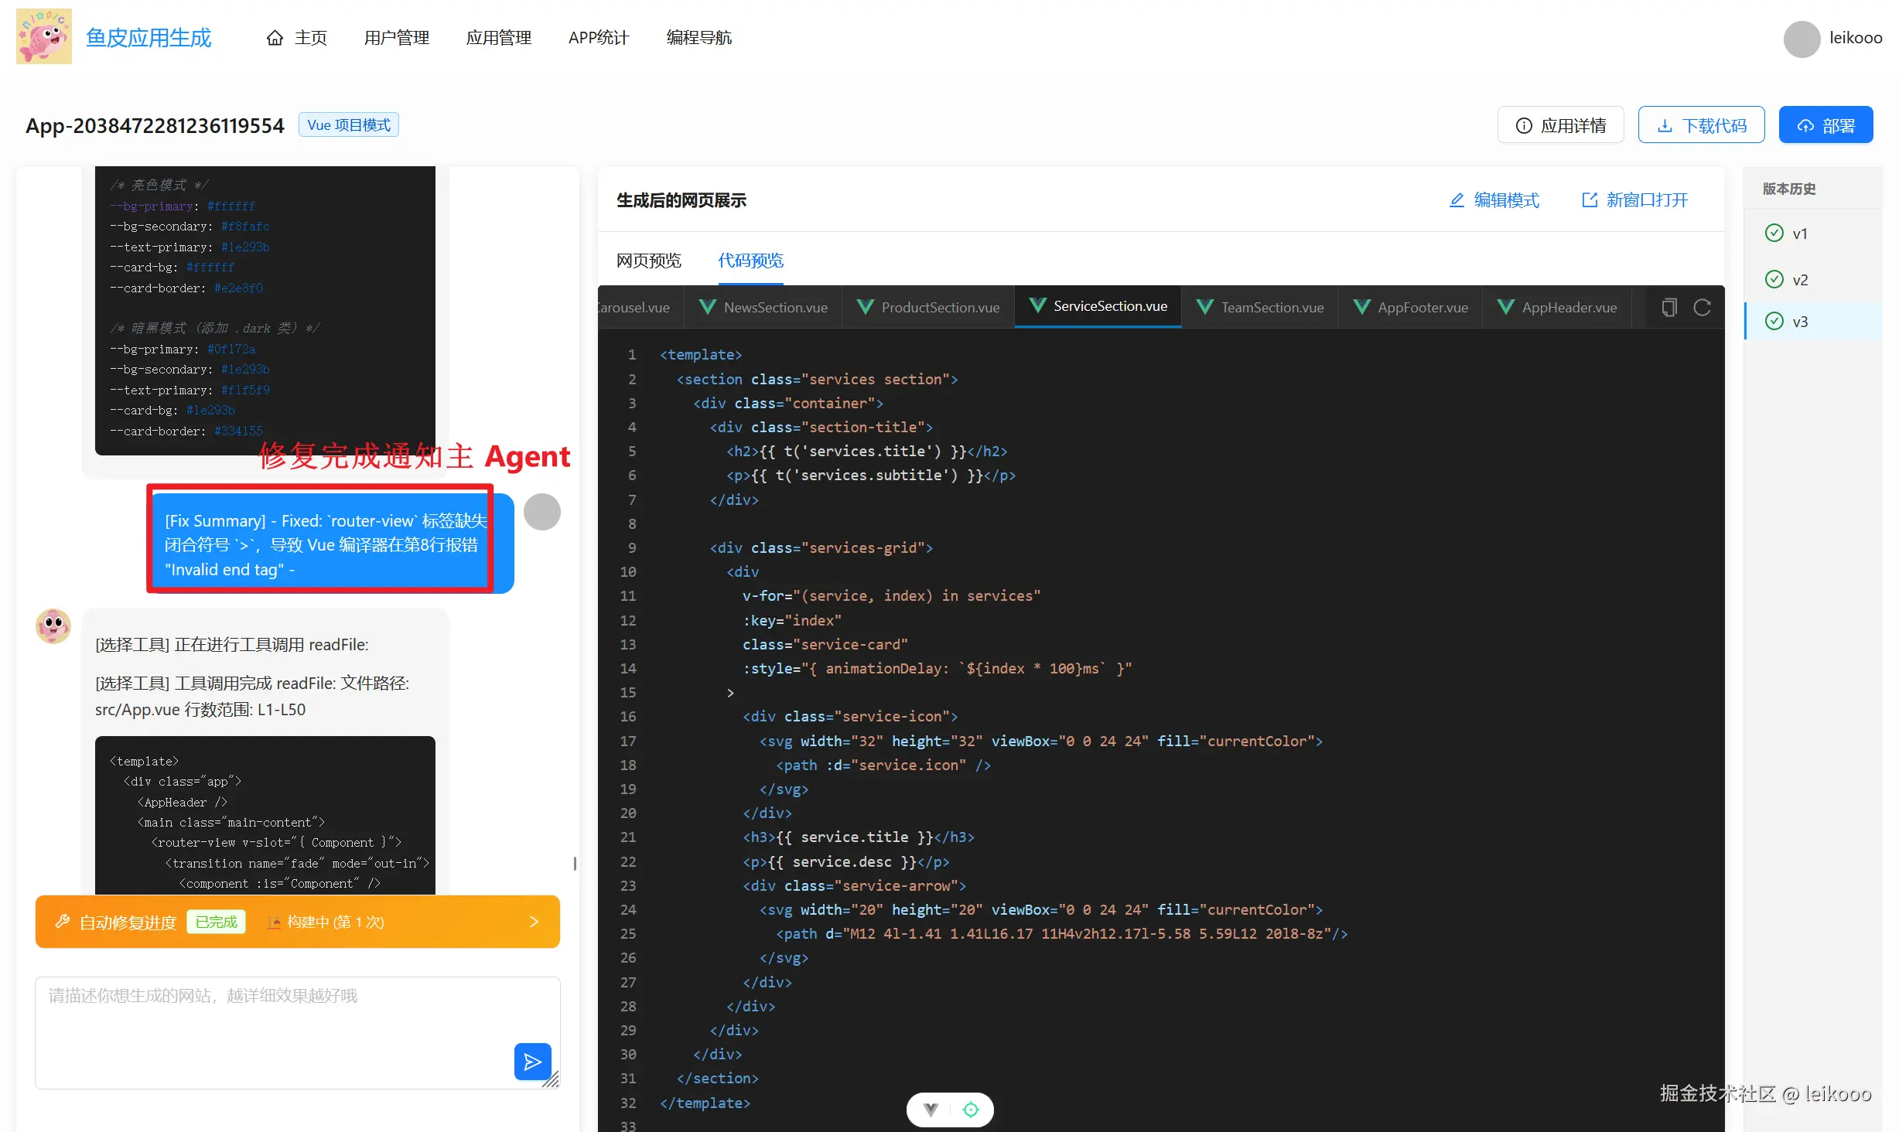Click the copy code icon
The image size is (1899, 1132).
pos(1669,307)
